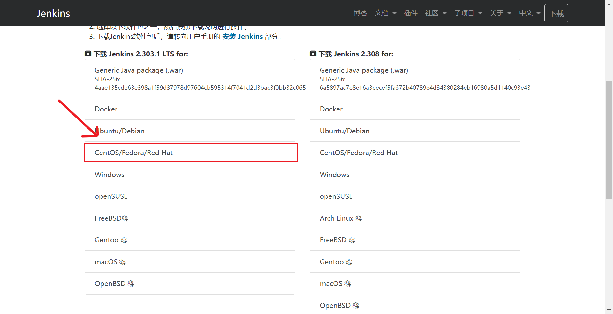This screenshot has width=613, height=314.
Task: Select Gentoo under LTS 2.303.1
Action: [190, 240]
